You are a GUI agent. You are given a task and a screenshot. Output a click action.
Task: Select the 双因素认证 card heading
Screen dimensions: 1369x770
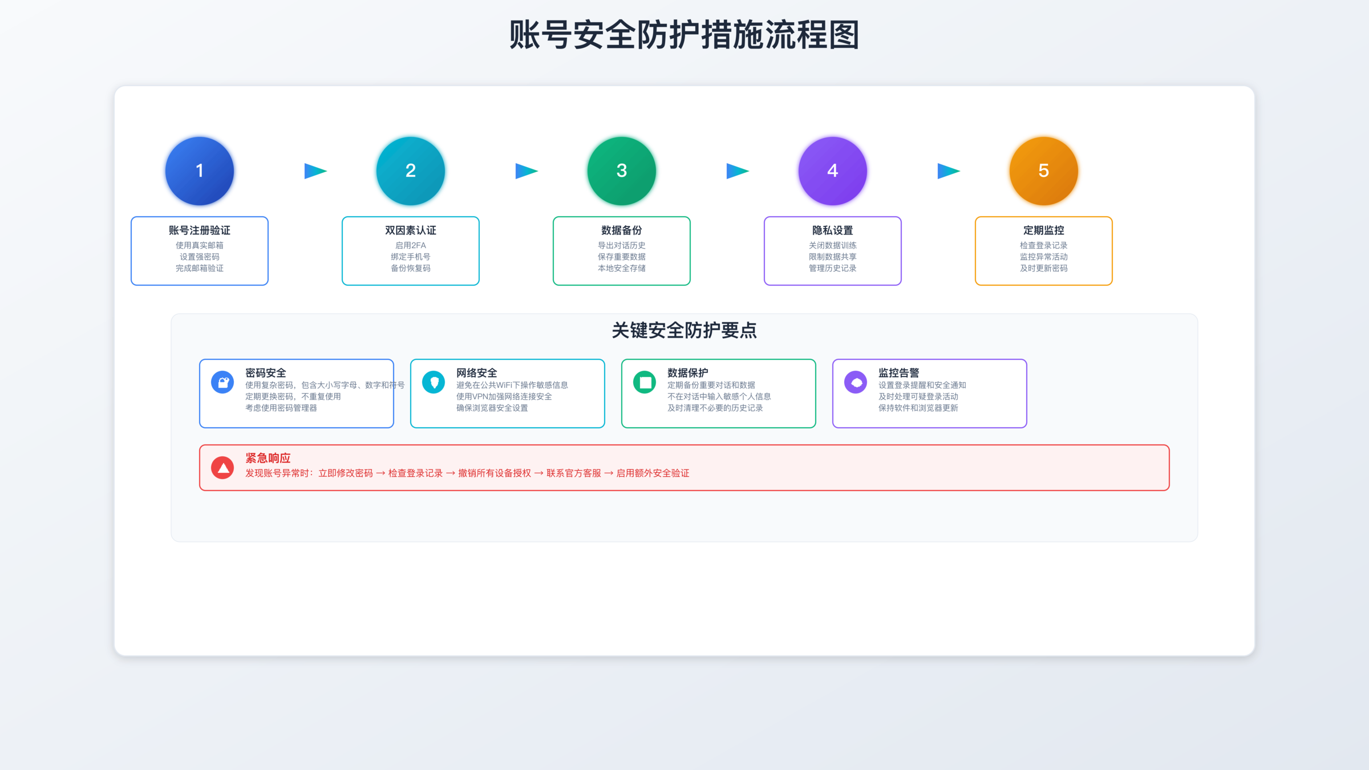click(411, 230)
